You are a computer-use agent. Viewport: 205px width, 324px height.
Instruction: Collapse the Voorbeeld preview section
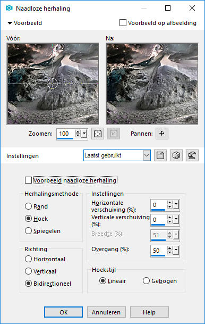point(10,23)
